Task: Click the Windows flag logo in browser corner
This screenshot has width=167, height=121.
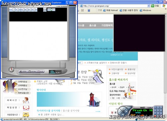Action: point(164,6)
